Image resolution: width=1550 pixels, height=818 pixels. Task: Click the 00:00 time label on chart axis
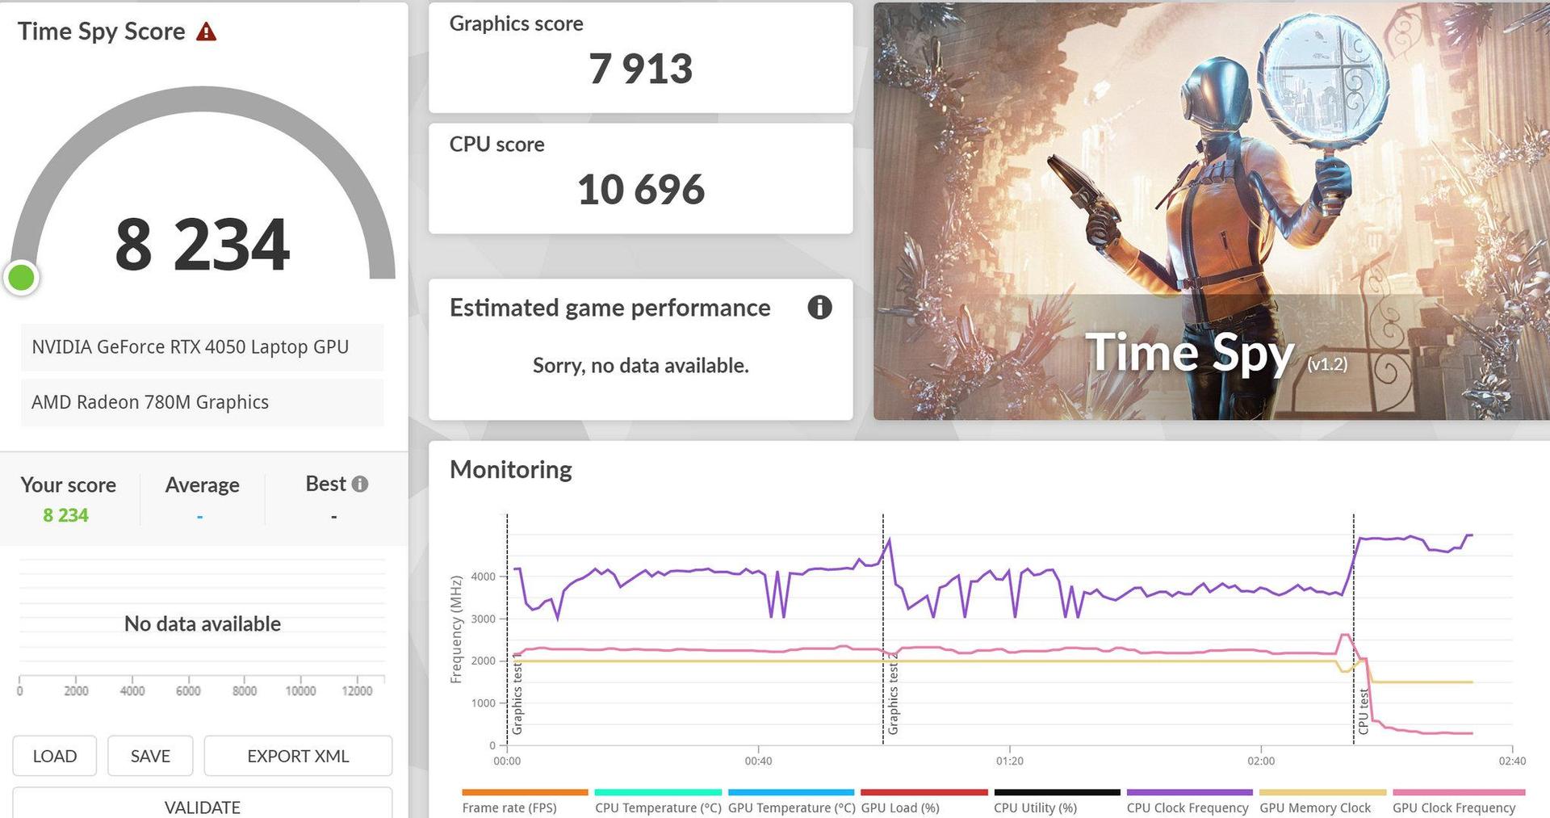coord(507,761)
